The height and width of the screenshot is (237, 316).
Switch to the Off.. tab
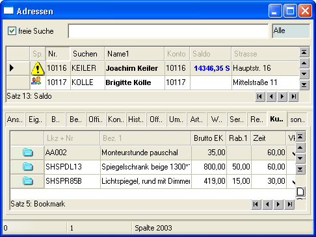156,119
